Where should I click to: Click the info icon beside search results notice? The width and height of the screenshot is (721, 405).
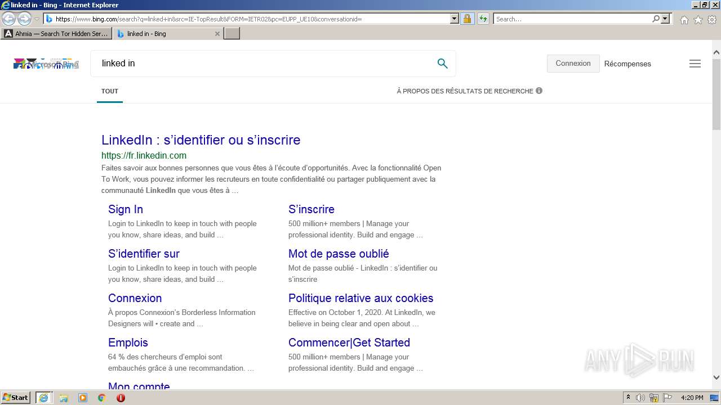click(539, 91)
